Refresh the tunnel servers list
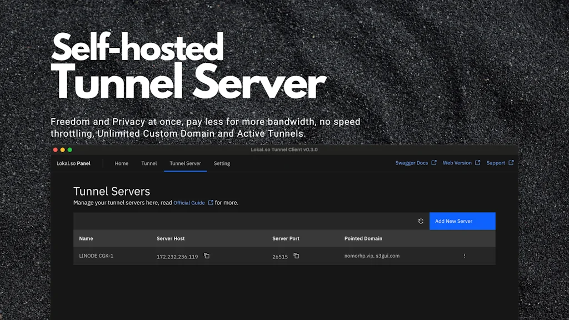The height and width of the screenshot is (320, 569). point(421,221)
